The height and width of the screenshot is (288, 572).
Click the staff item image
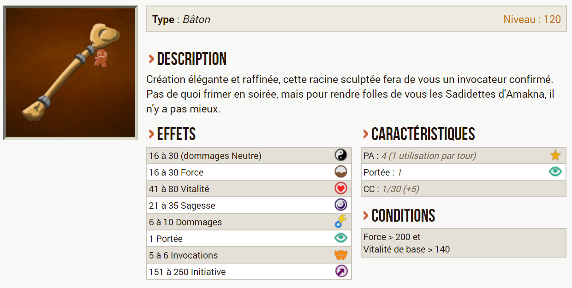(x=71, y=73)
